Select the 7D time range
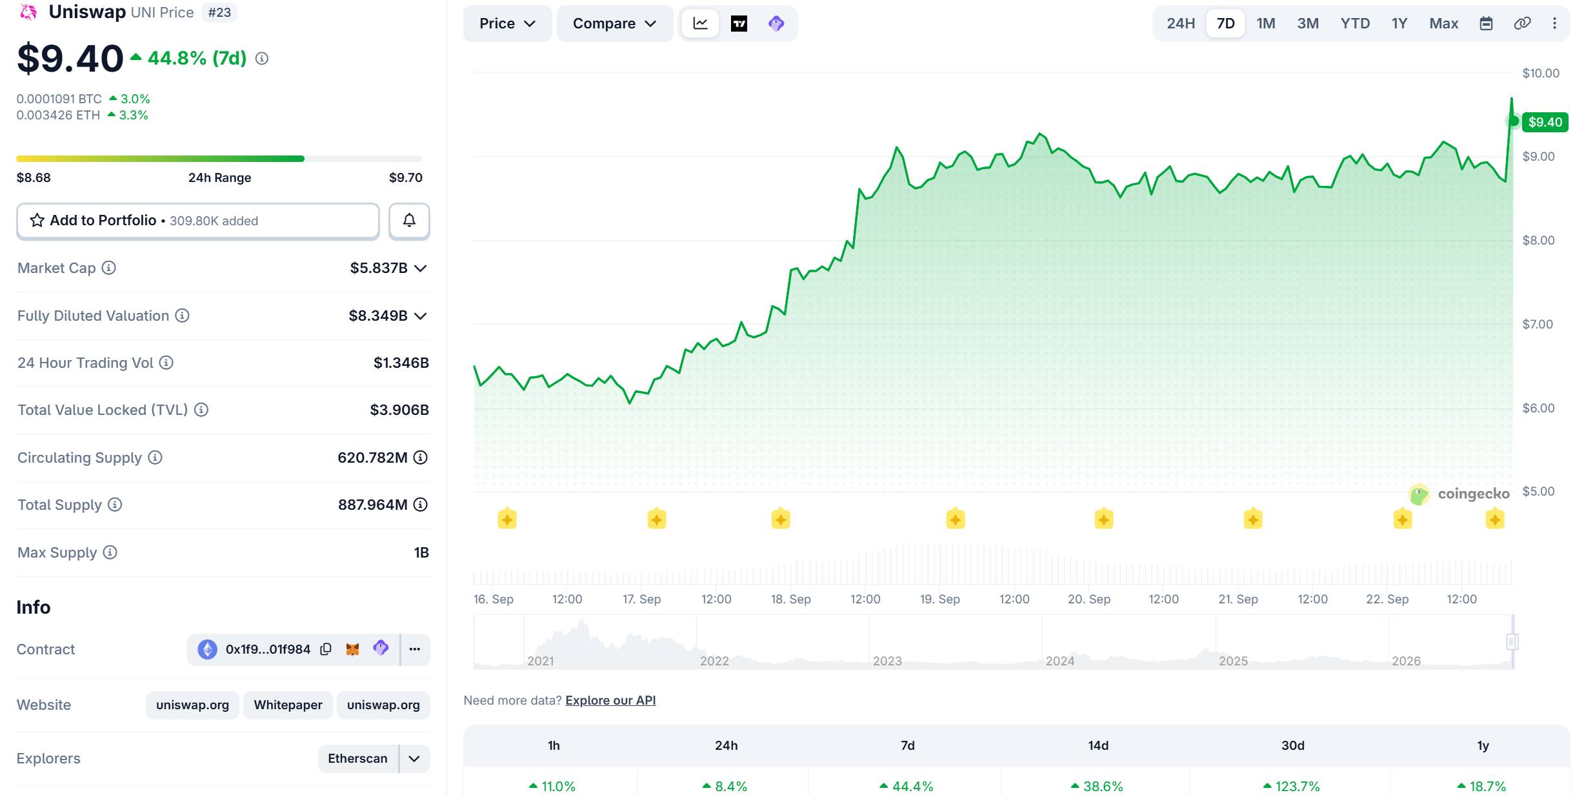 coord(1225,24)
